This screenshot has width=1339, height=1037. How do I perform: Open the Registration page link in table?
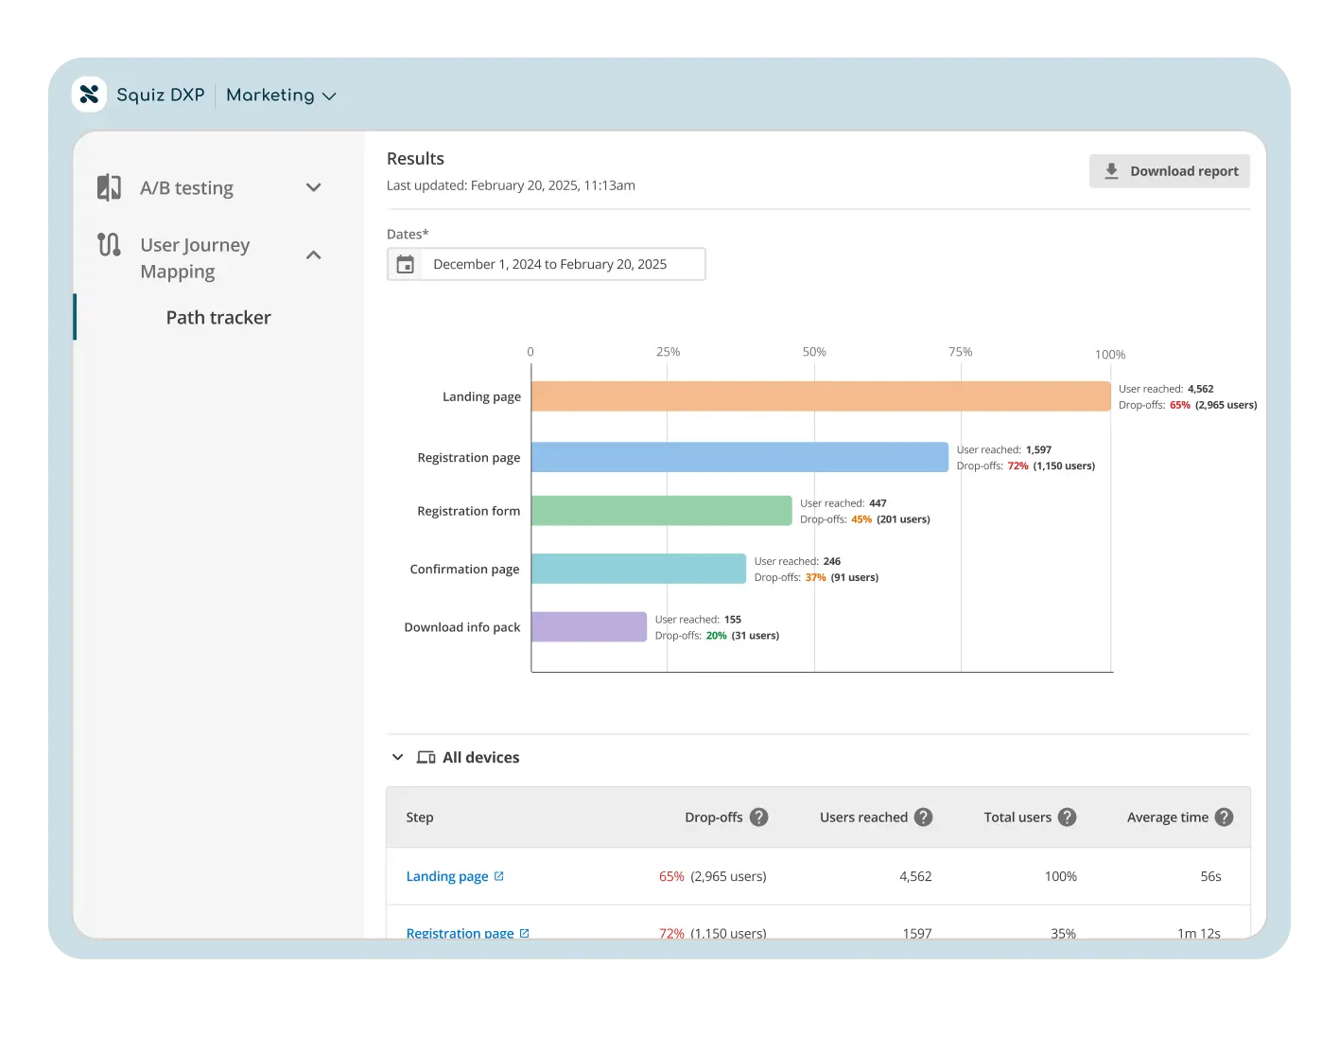click(x=460, y=932)
